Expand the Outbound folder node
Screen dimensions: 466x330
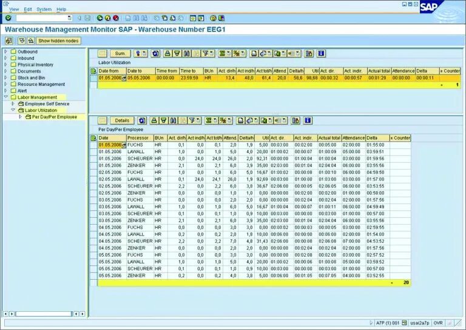(5, 51)
